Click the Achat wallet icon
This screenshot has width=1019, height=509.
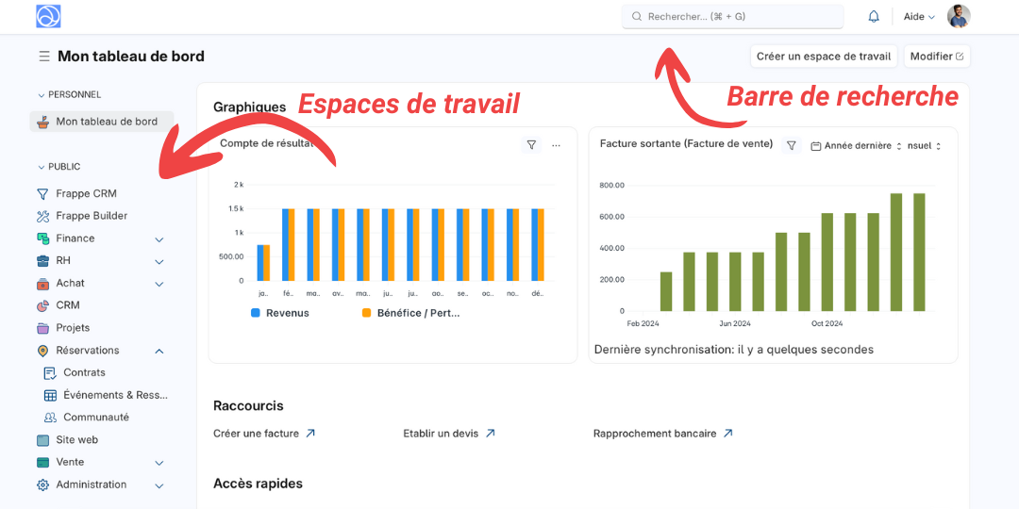coord(42,283)
